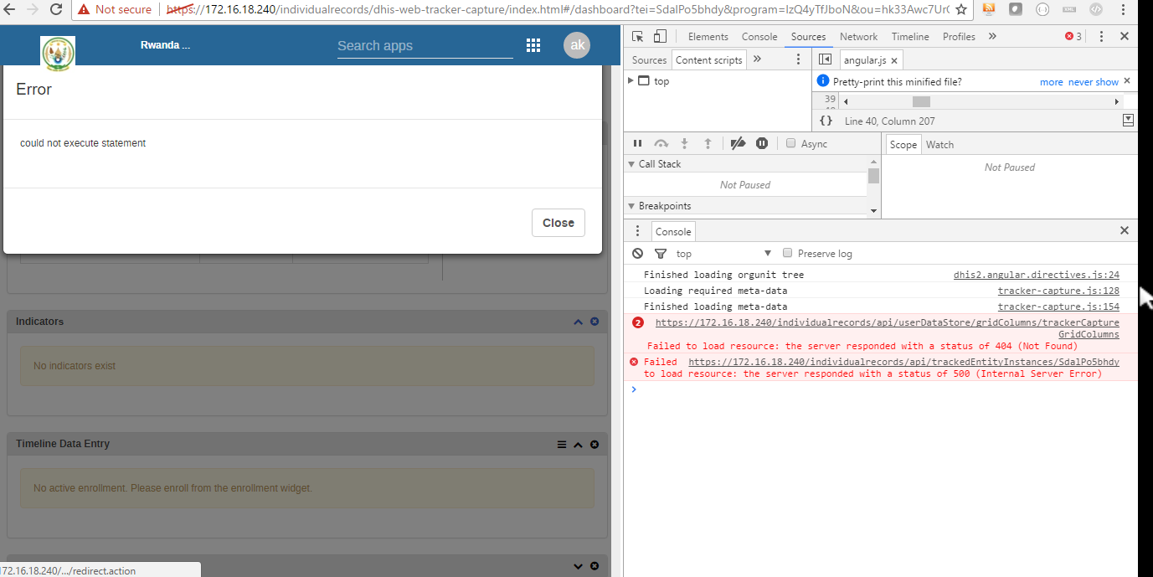Collapse the Call Stack section
This screenshot has height=577, width=1153.
(x=631, y=164)
